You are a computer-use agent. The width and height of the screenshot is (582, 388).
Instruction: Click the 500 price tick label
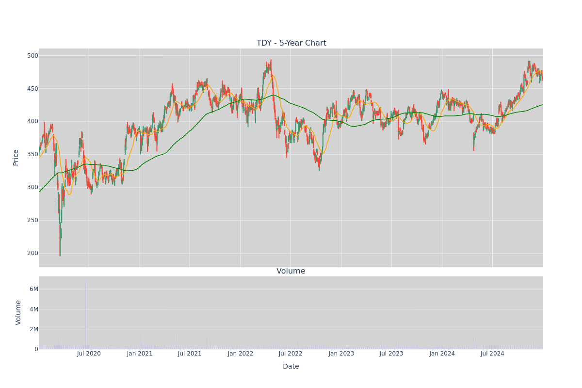[32, 56]
